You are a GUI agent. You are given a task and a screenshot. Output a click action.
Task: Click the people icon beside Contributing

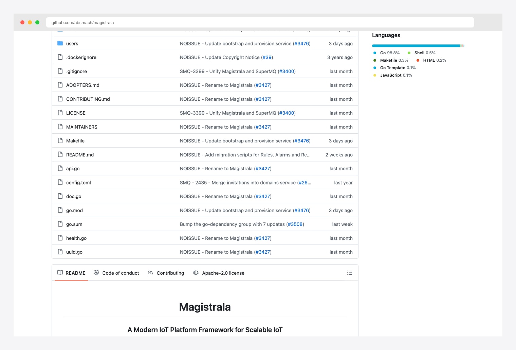point(150,273)
